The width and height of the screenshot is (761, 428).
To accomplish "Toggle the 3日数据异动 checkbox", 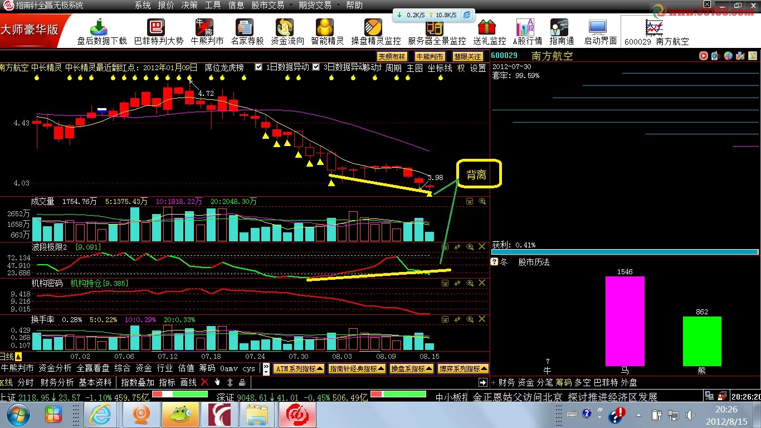I will tap(316, 67).
